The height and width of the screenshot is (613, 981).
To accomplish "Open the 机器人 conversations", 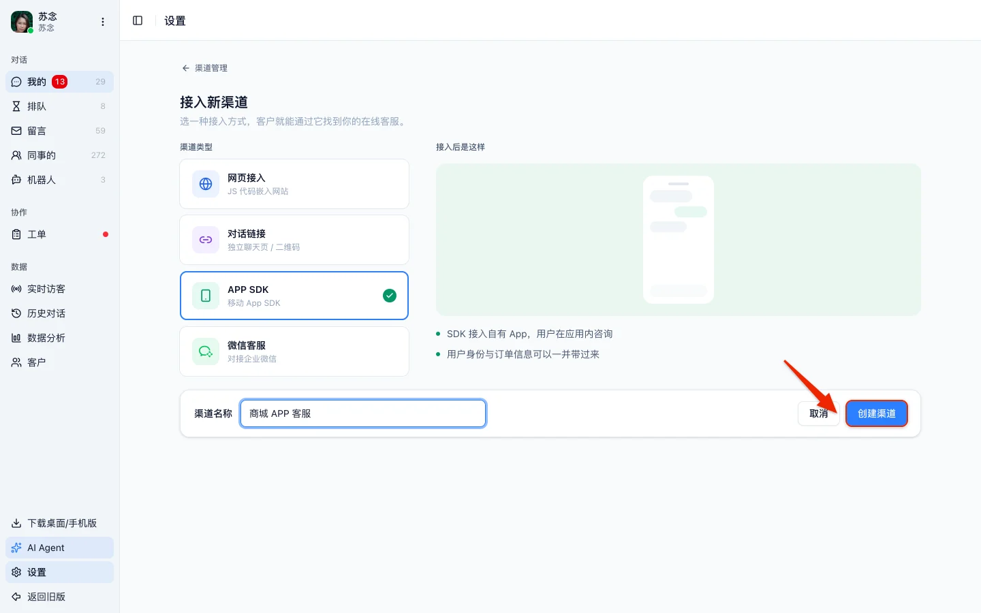I will (x=59, y=180).
